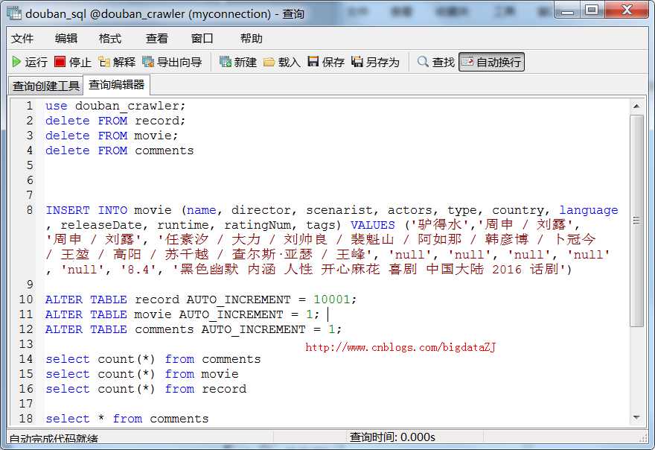The image size is (655, 450).
Task: Click 'delete FROM record;' on line 2
Action: coord(115,121)
